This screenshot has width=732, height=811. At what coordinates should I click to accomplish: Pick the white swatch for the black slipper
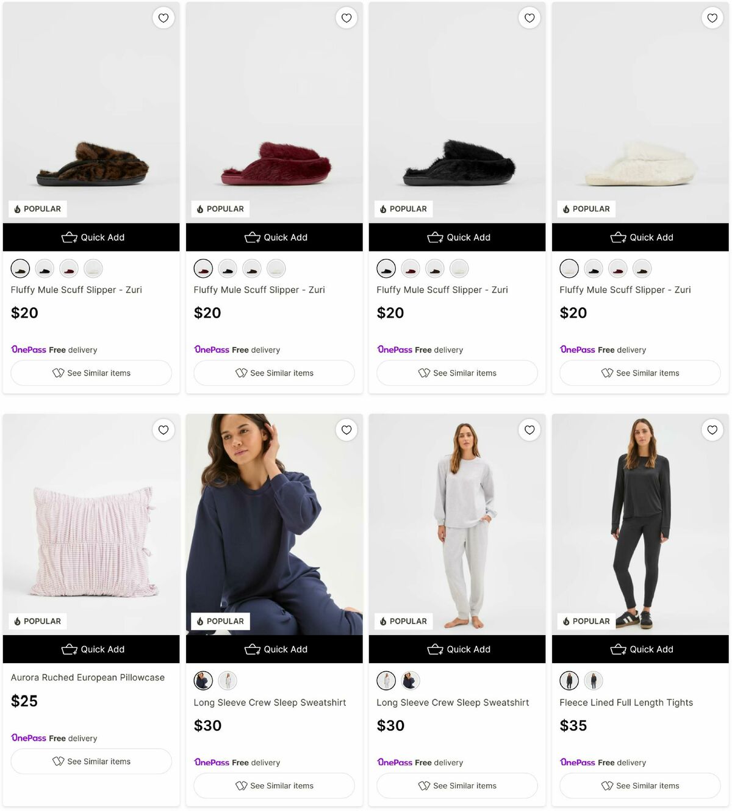pos(459,268)
